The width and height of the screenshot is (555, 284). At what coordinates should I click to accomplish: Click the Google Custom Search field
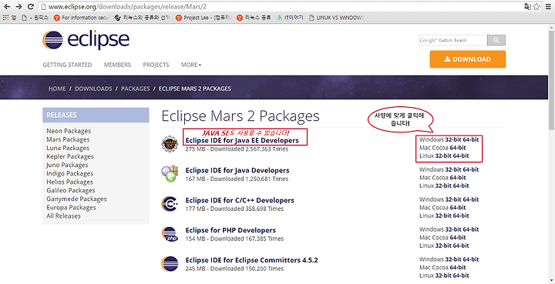452,40
